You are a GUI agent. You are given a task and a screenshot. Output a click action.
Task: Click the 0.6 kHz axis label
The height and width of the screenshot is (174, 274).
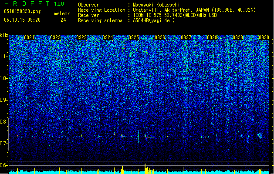(x=3, y=165)
